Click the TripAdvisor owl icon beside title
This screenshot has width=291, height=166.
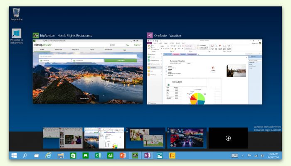(x=36, y=35)
